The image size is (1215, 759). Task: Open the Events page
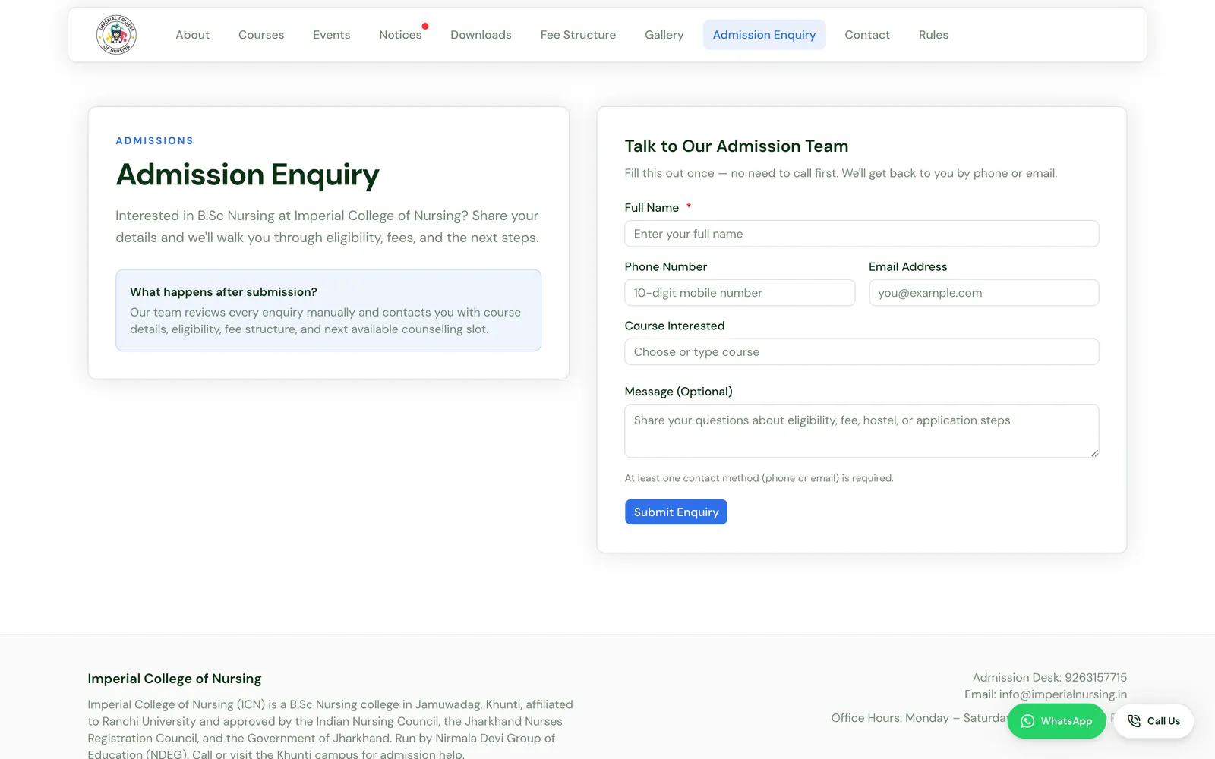[x=332, y=35]
